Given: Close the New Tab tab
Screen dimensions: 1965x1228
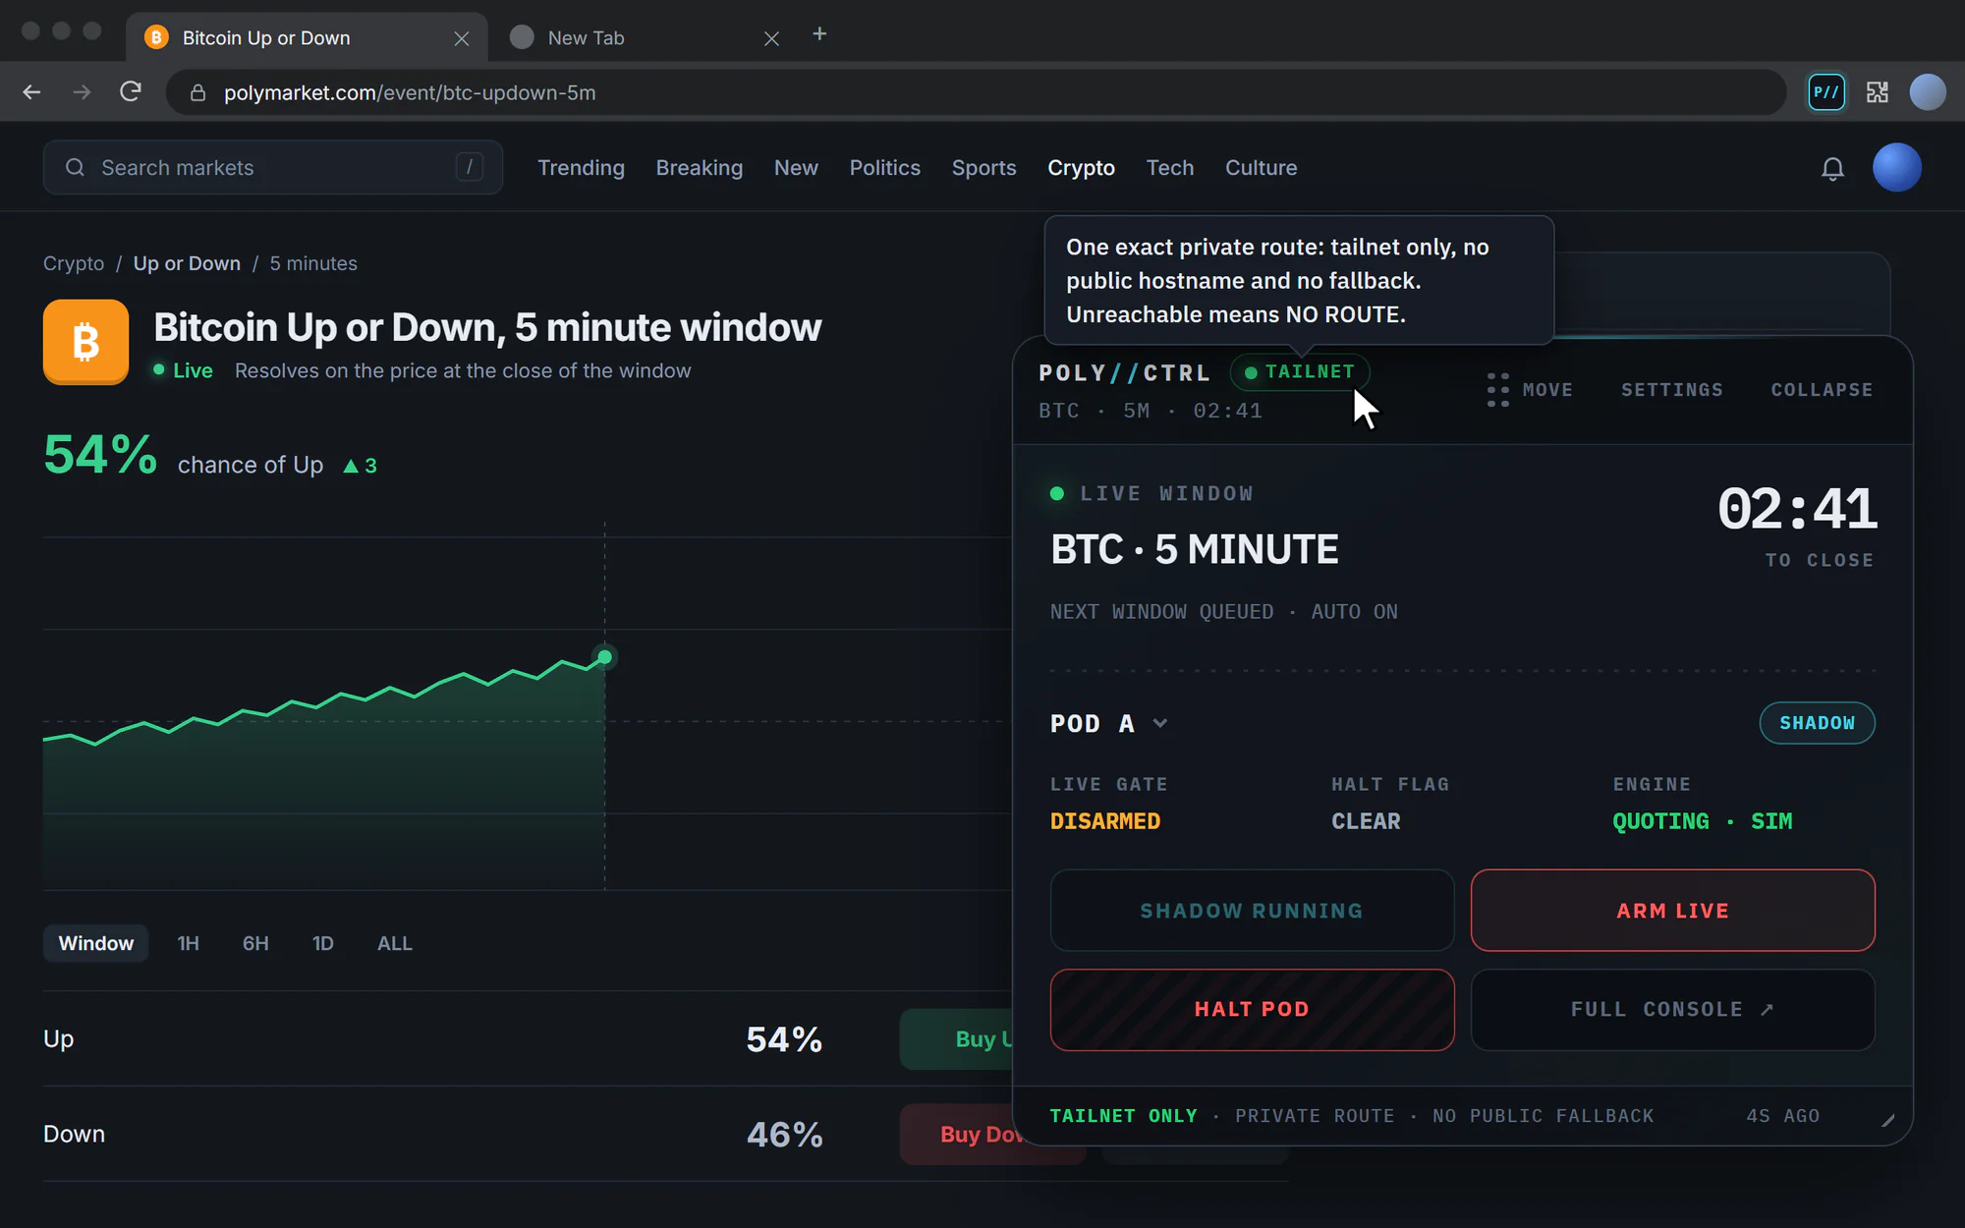Looking at the screenshot, I should click(x=772, y=38).
